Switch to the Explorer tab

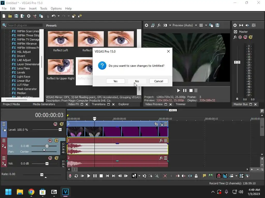123,104
